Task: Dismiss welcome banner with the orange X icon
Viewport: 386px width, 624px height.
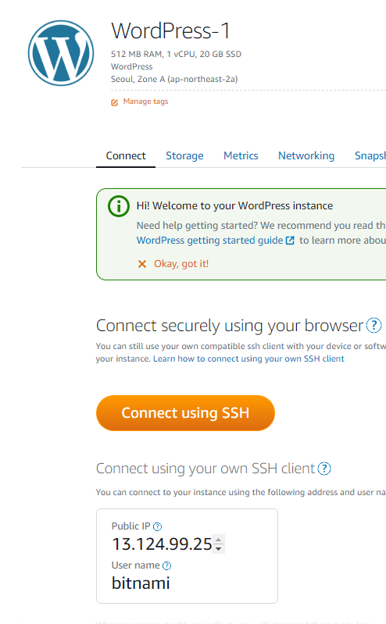Action: [141, 264]
